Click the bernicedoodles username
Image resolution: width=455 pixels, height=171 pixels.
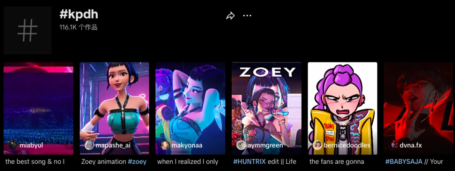tap(347, 145)
